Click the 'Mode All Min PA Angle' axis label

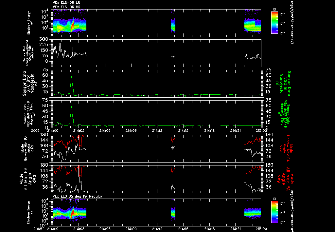tap(27, 179)
